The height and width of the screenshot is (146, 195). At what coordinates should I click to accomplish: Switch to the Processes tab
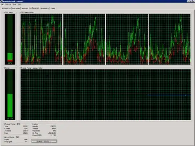coord(16,8)
